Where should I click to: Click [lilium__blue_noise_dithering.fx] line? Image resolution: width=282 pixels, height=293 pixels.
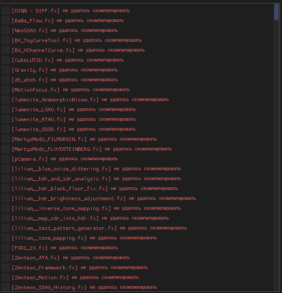96,169
